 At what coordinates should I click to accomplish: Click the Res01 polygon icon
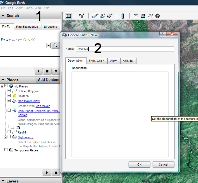tap(15, 132)
